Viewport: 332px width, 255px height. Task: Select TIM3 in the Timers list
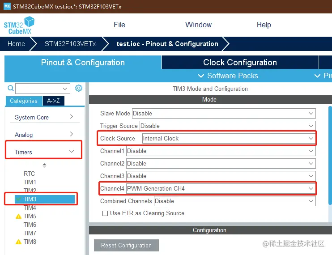45,199
